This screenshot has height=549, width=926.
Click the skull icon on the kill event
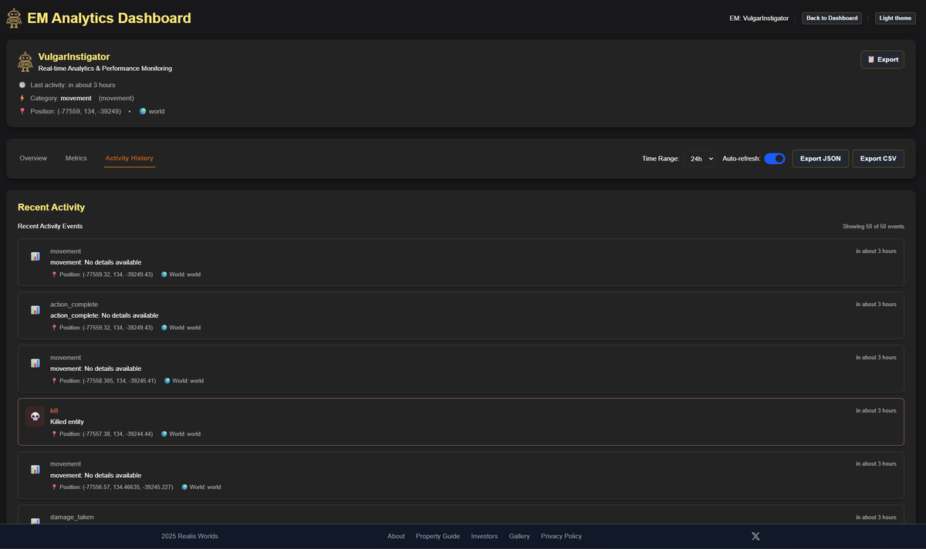[x=35, y=416]
